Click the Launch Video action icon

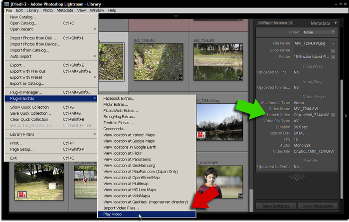pos(333,115)
